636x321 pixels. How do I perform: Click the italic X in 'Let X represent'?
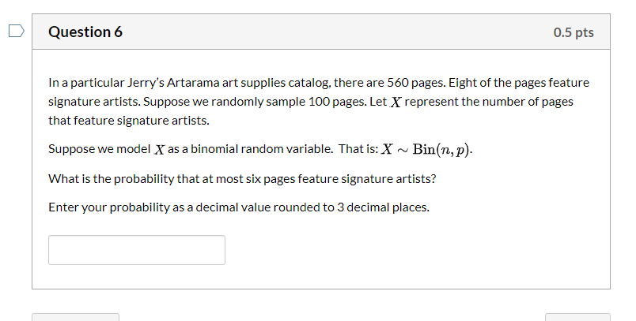(396, 103)
